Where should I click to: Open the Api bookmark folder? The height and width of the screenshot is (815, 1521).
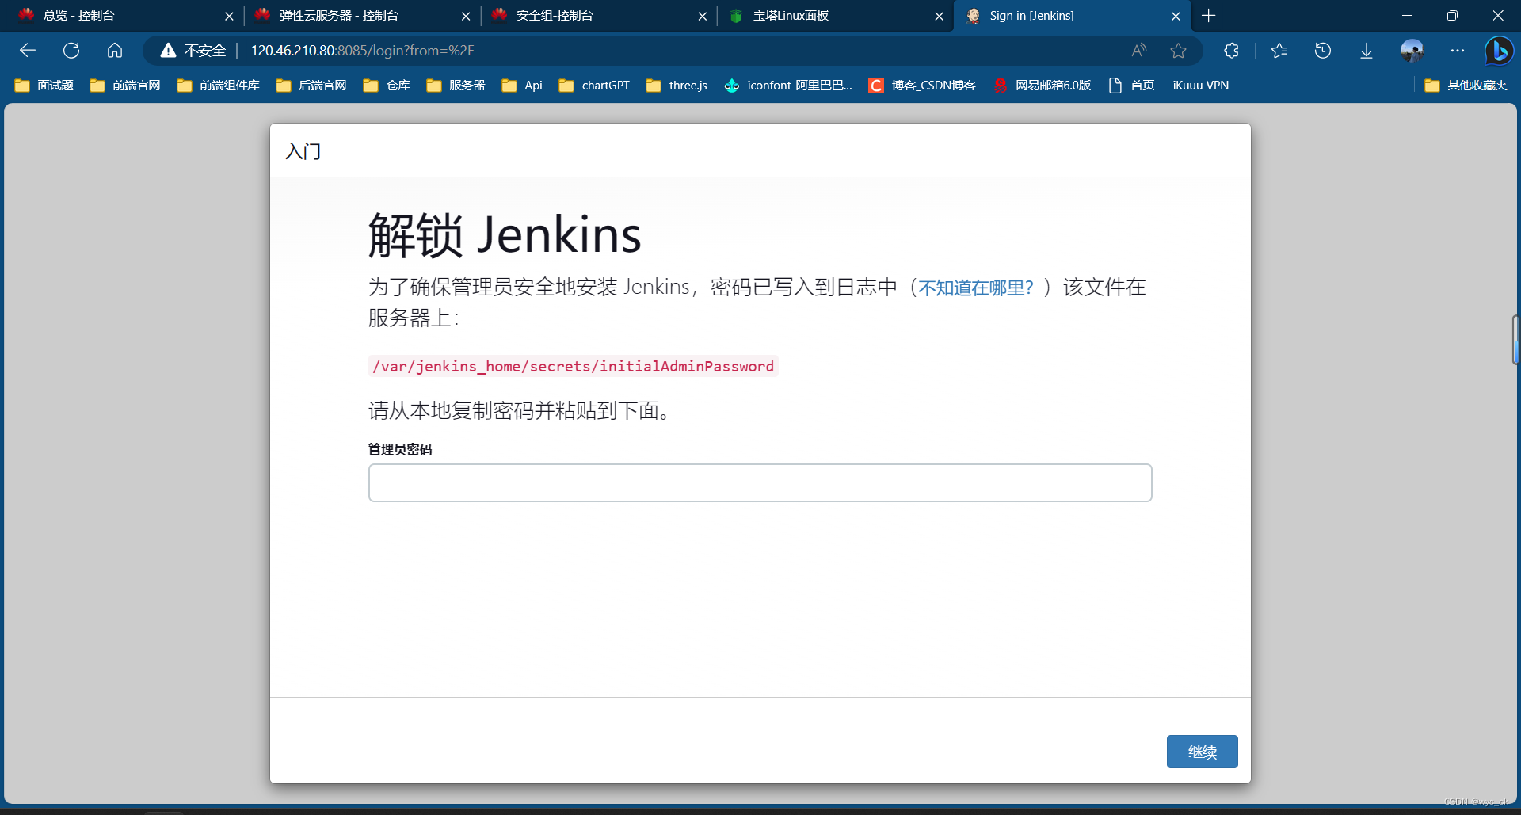coord(522,86)
